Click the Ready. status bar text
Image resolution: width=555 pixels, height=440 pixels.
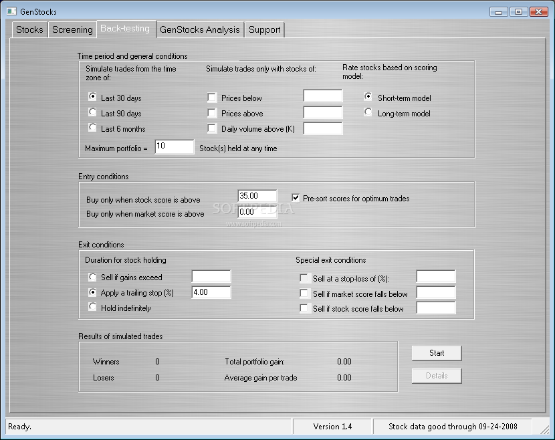[20, 427]
